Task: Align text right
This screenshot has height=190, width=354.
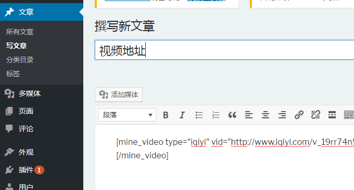Action: point(282,115)
